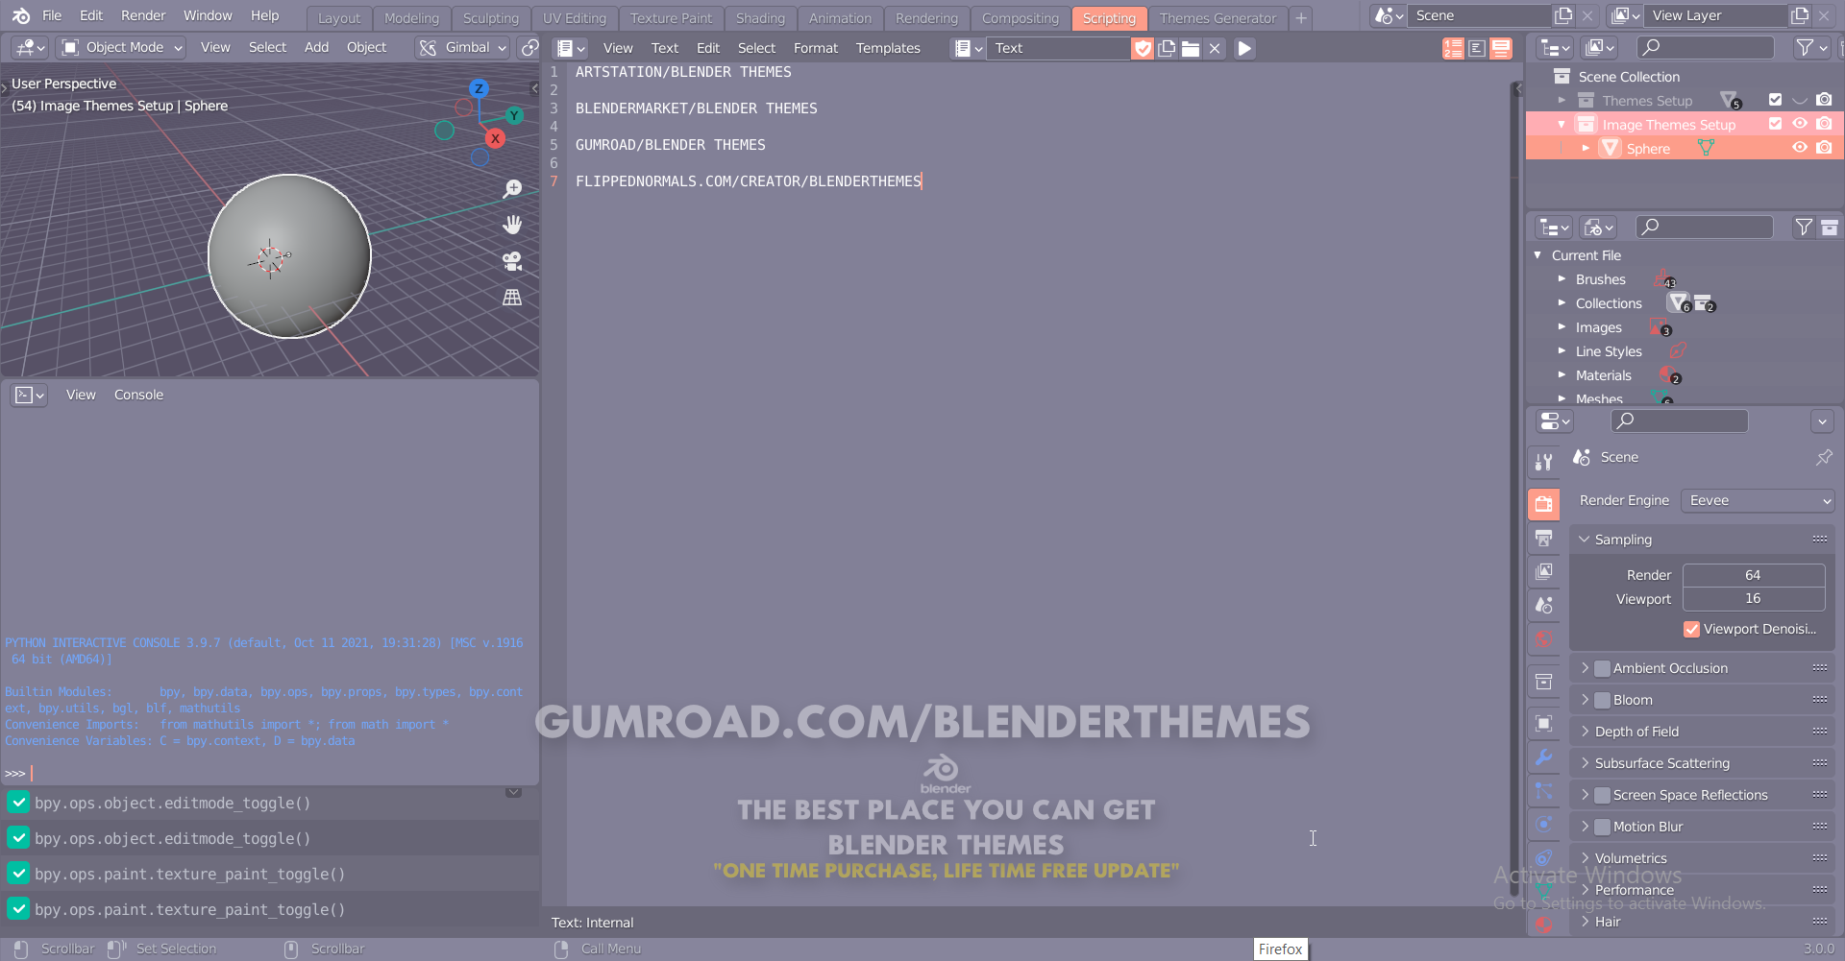
Task: Click the Scene name field
Action: (1478, 15)
